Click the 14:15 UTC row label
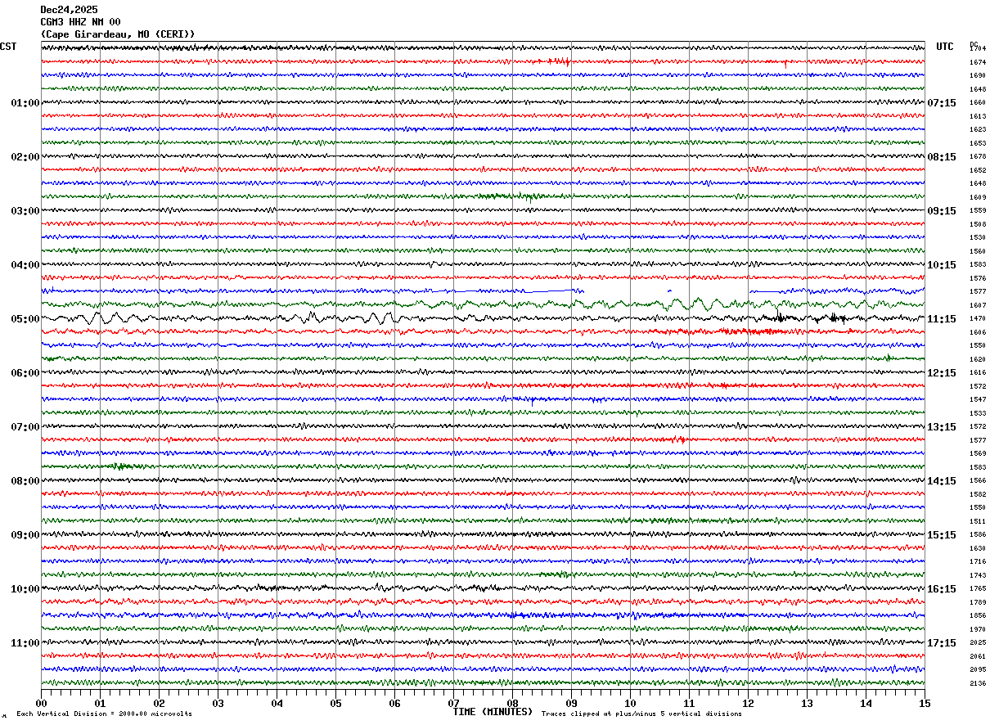This screenshot has height=725, width=990. [942, 481]
